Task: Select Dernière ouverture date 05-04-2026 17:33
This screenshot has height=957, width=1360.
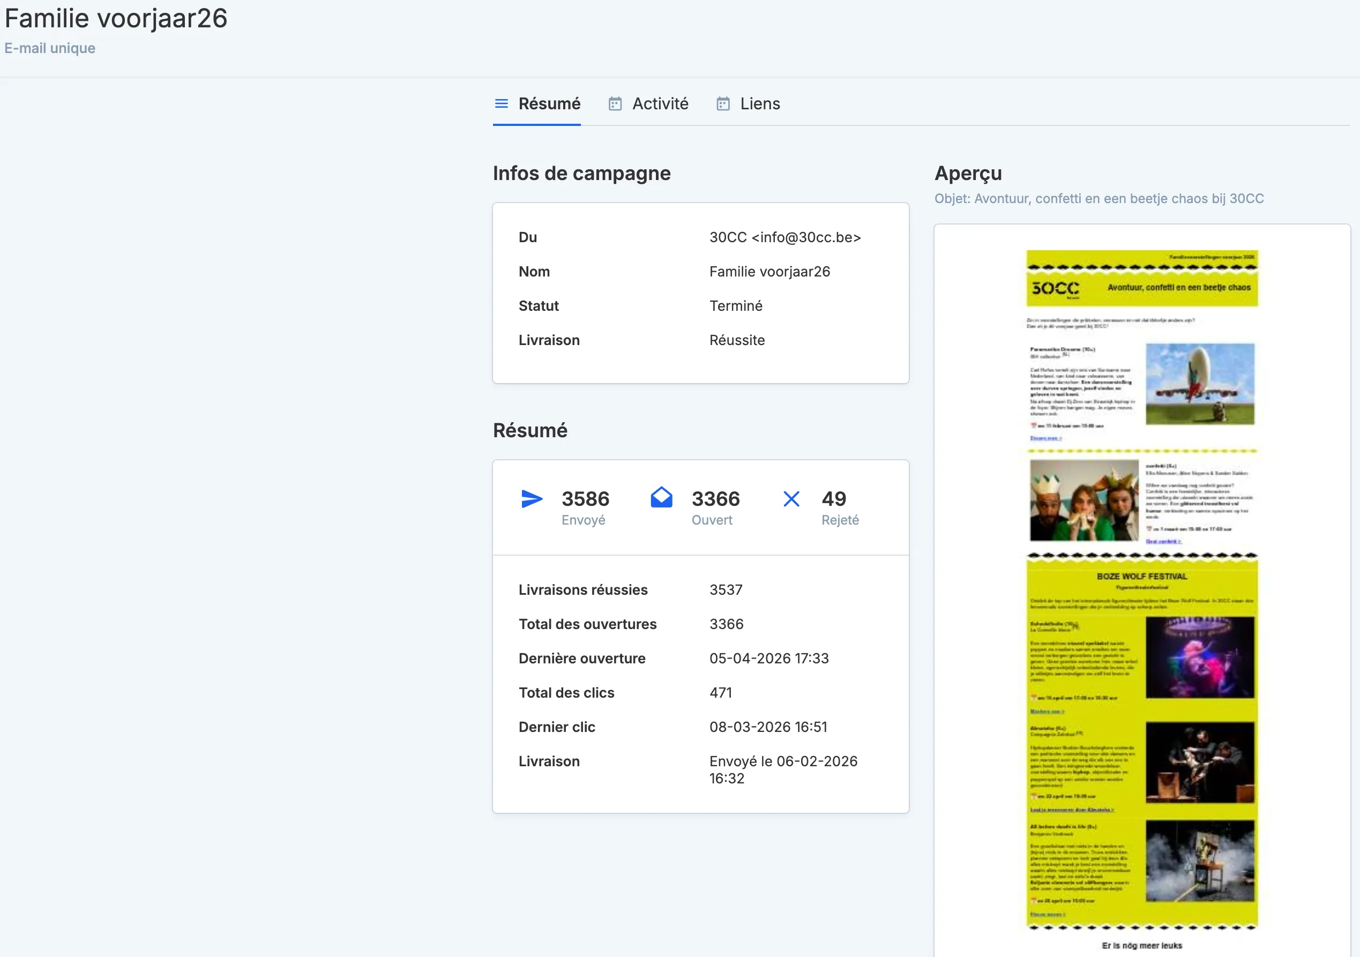Action: [769, 659]
